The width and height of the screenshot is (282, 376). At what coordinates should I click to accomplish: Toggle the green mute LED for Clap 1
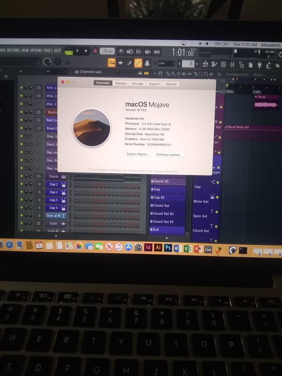coord(21,184)
